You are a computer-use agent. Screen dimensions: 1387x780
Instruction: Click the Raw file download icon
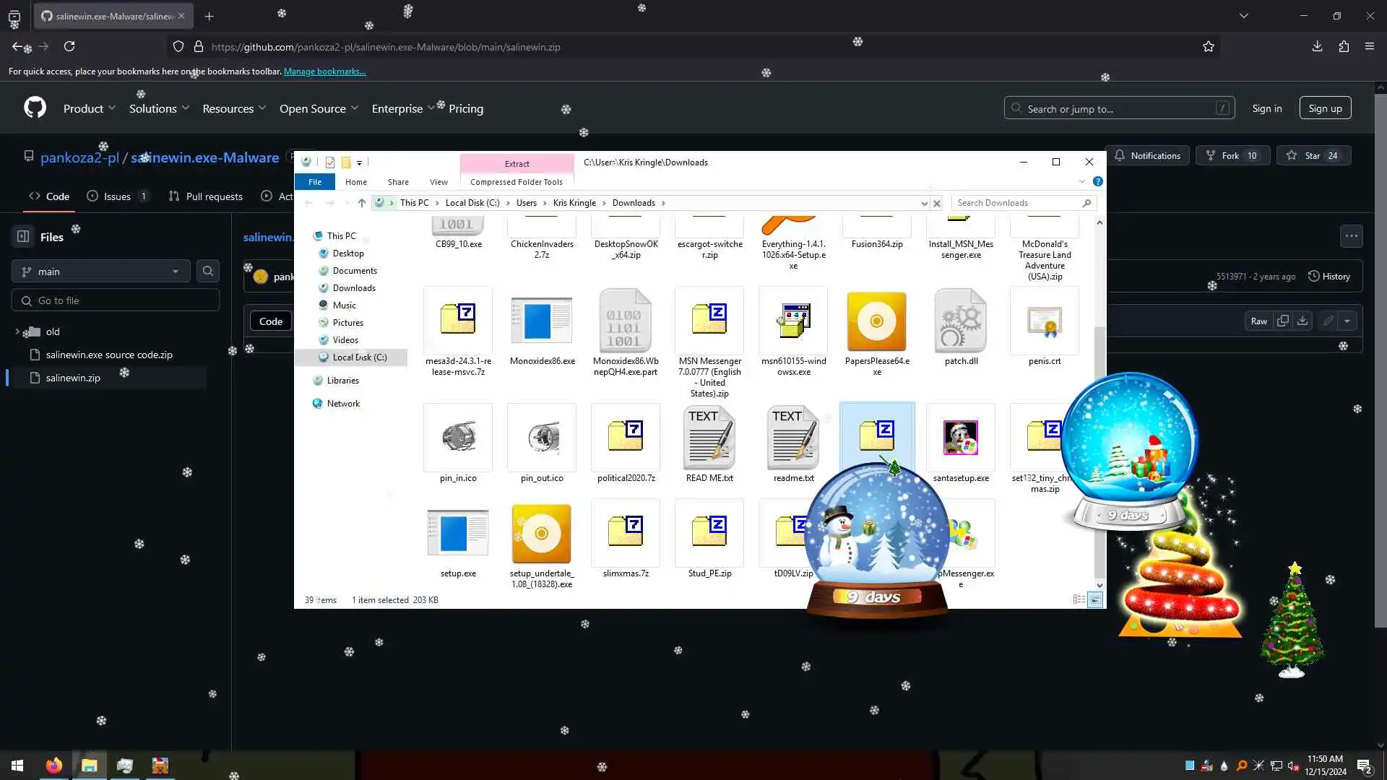tap(1302, 321)
